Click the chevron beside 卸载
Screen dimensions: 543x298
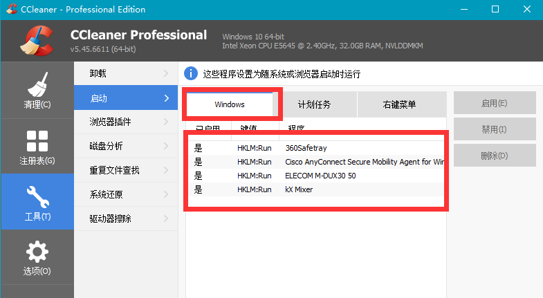pyautogui.click(x=166, y=73)
